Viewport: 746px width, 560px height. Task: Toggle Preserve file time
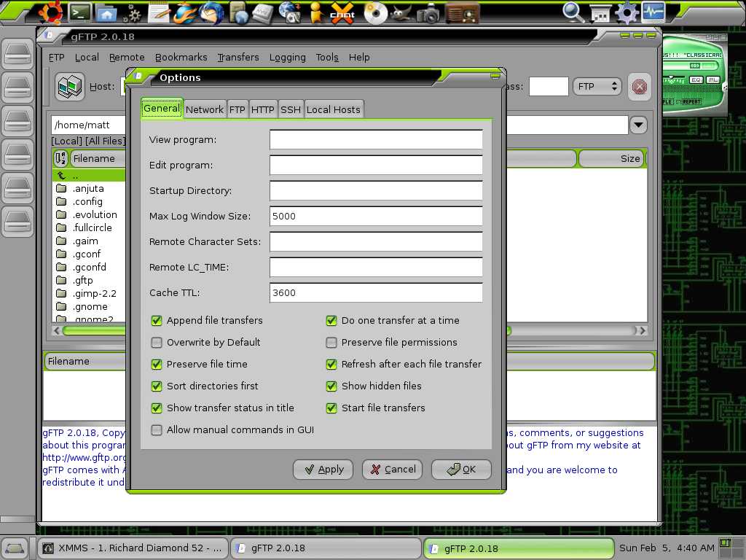(157, 365)
